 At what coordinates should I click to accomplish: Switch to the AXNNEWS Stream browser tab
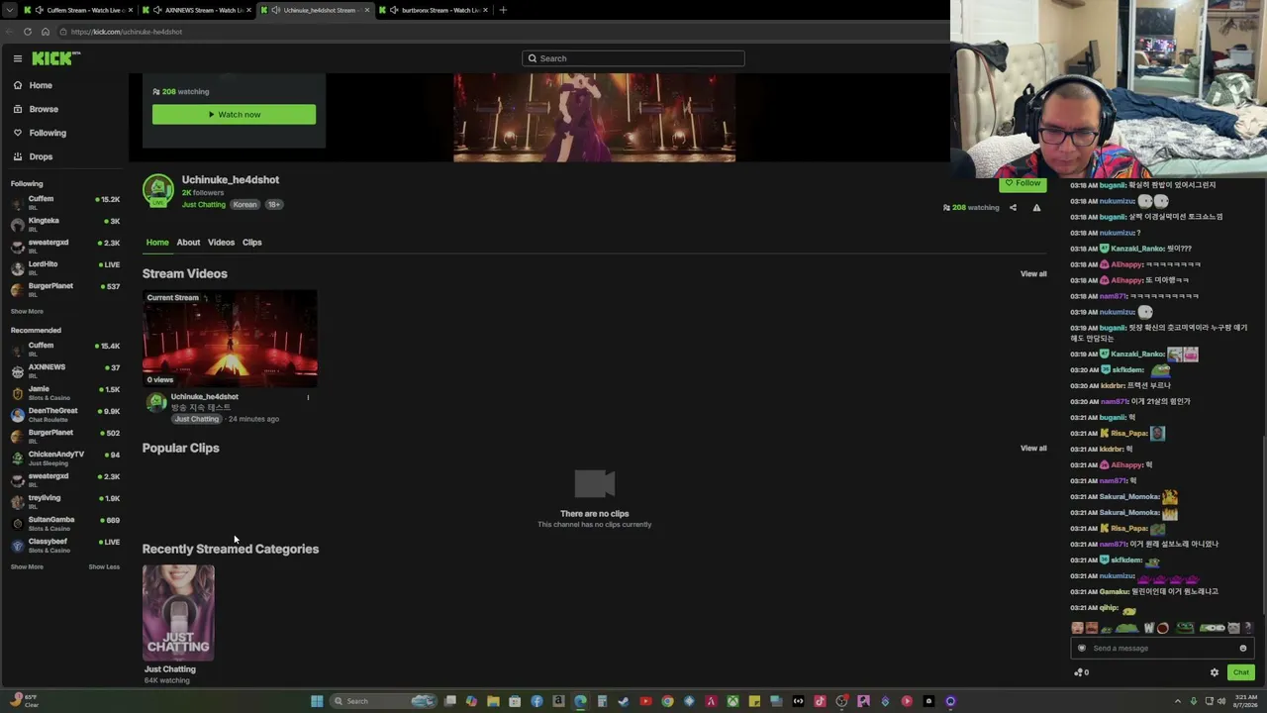pos(197,10)
